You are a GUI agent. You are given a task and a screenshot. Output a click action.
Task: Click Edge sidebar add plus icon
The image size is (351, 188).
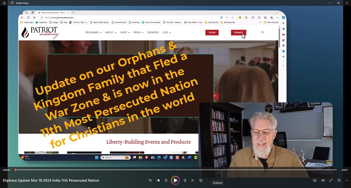(x=283, y=66)
